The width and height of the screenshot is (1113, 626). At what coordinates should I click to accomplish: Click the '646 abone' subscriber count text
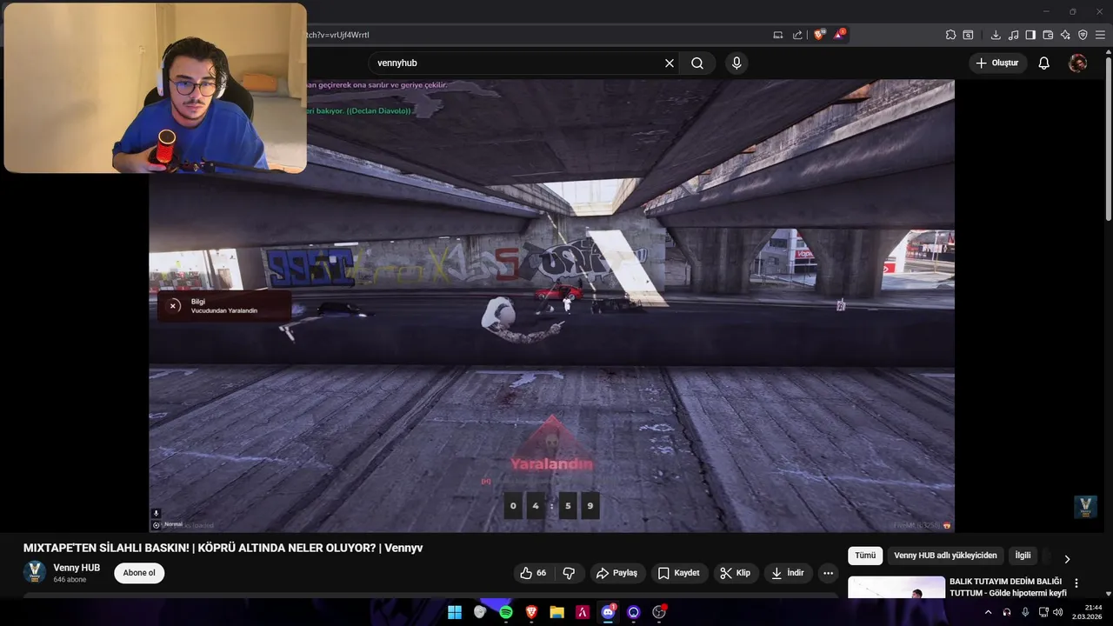[70, 580]
